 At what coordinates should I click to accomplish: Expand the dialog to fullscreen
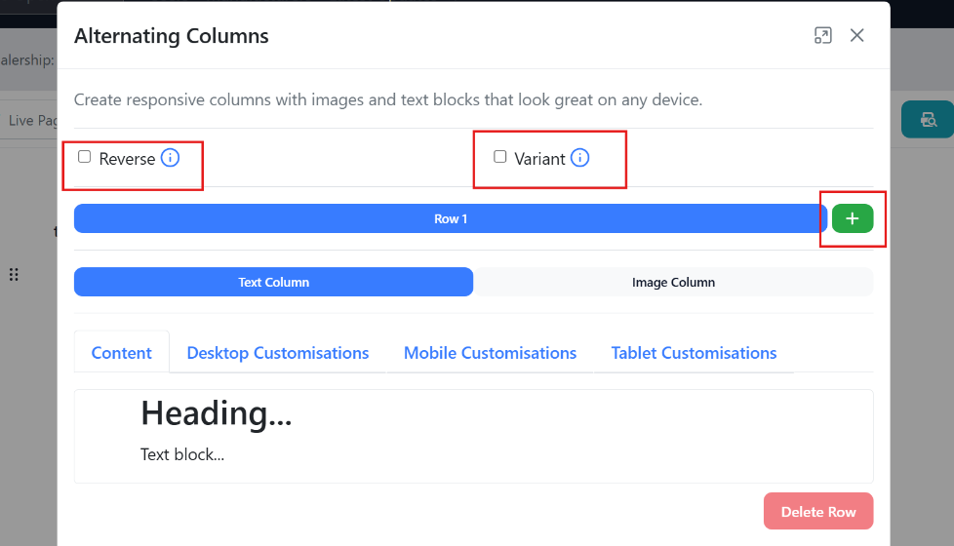[822, 36]
